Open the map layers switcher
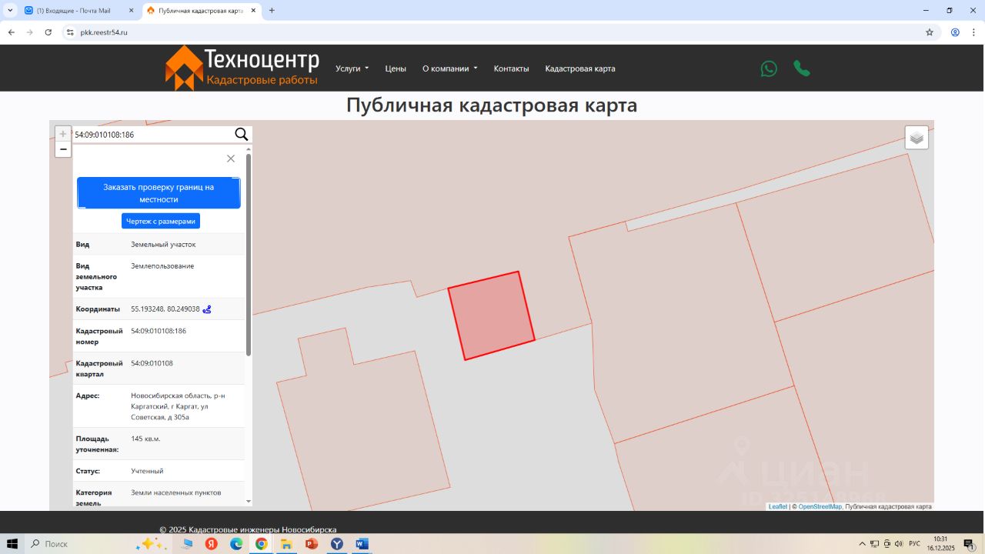The height and width of the screenshot is (554, 985). tap(917, 138)
